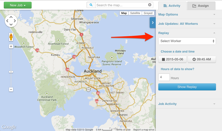Click the route 20A highway shield
Viewport: 222px width, 131px height.
point(97,101)
